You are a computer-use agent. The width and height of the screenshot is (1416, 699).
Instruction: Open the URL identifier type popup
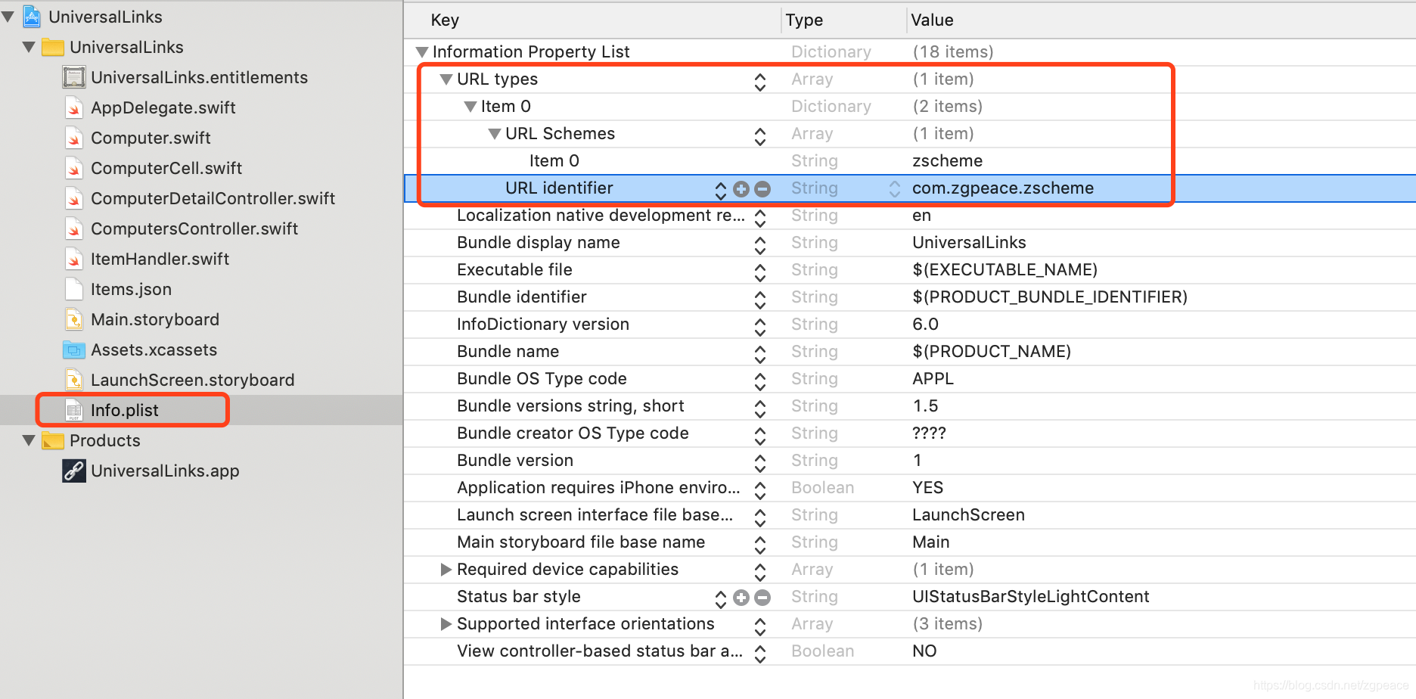[x=894, y=188]
